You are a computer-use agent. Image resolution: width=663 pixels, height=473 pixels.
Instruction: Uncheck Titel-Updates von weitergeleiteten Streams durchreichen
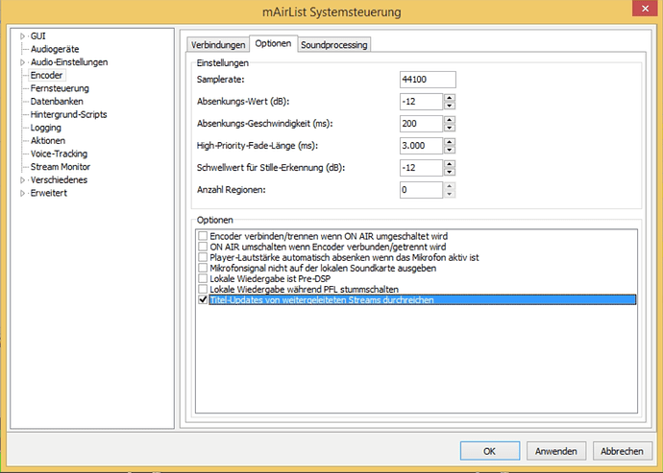coord(202,300)
